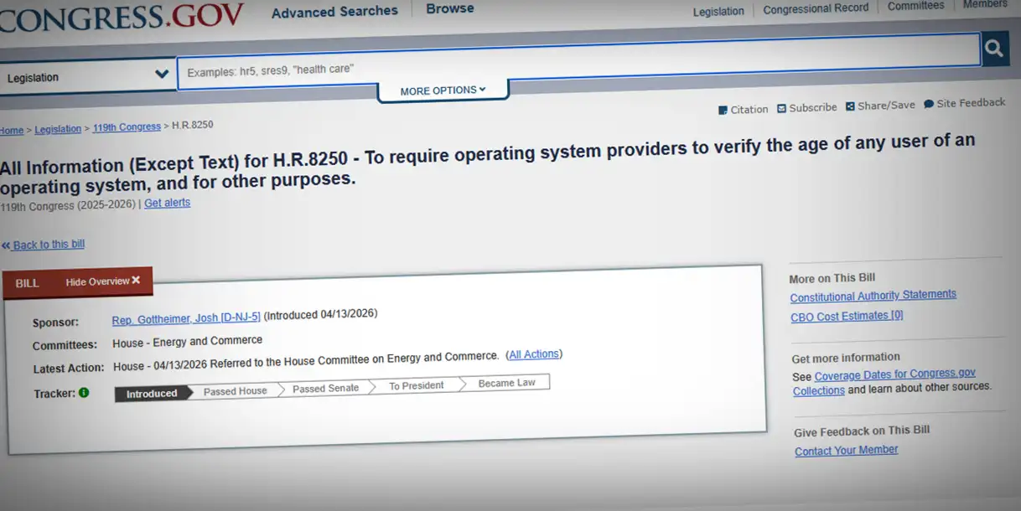
Task: Select Committees in the top navigation
Action: click(x=915, y=5)
